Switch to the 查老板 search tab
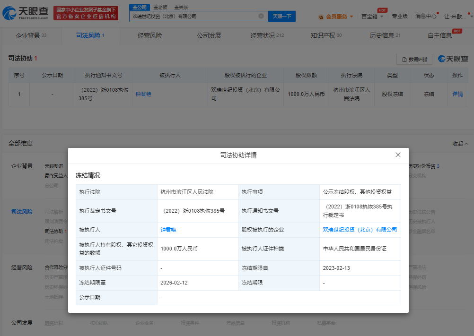Viewport: 474px width, 336px height. click(162, 8)
